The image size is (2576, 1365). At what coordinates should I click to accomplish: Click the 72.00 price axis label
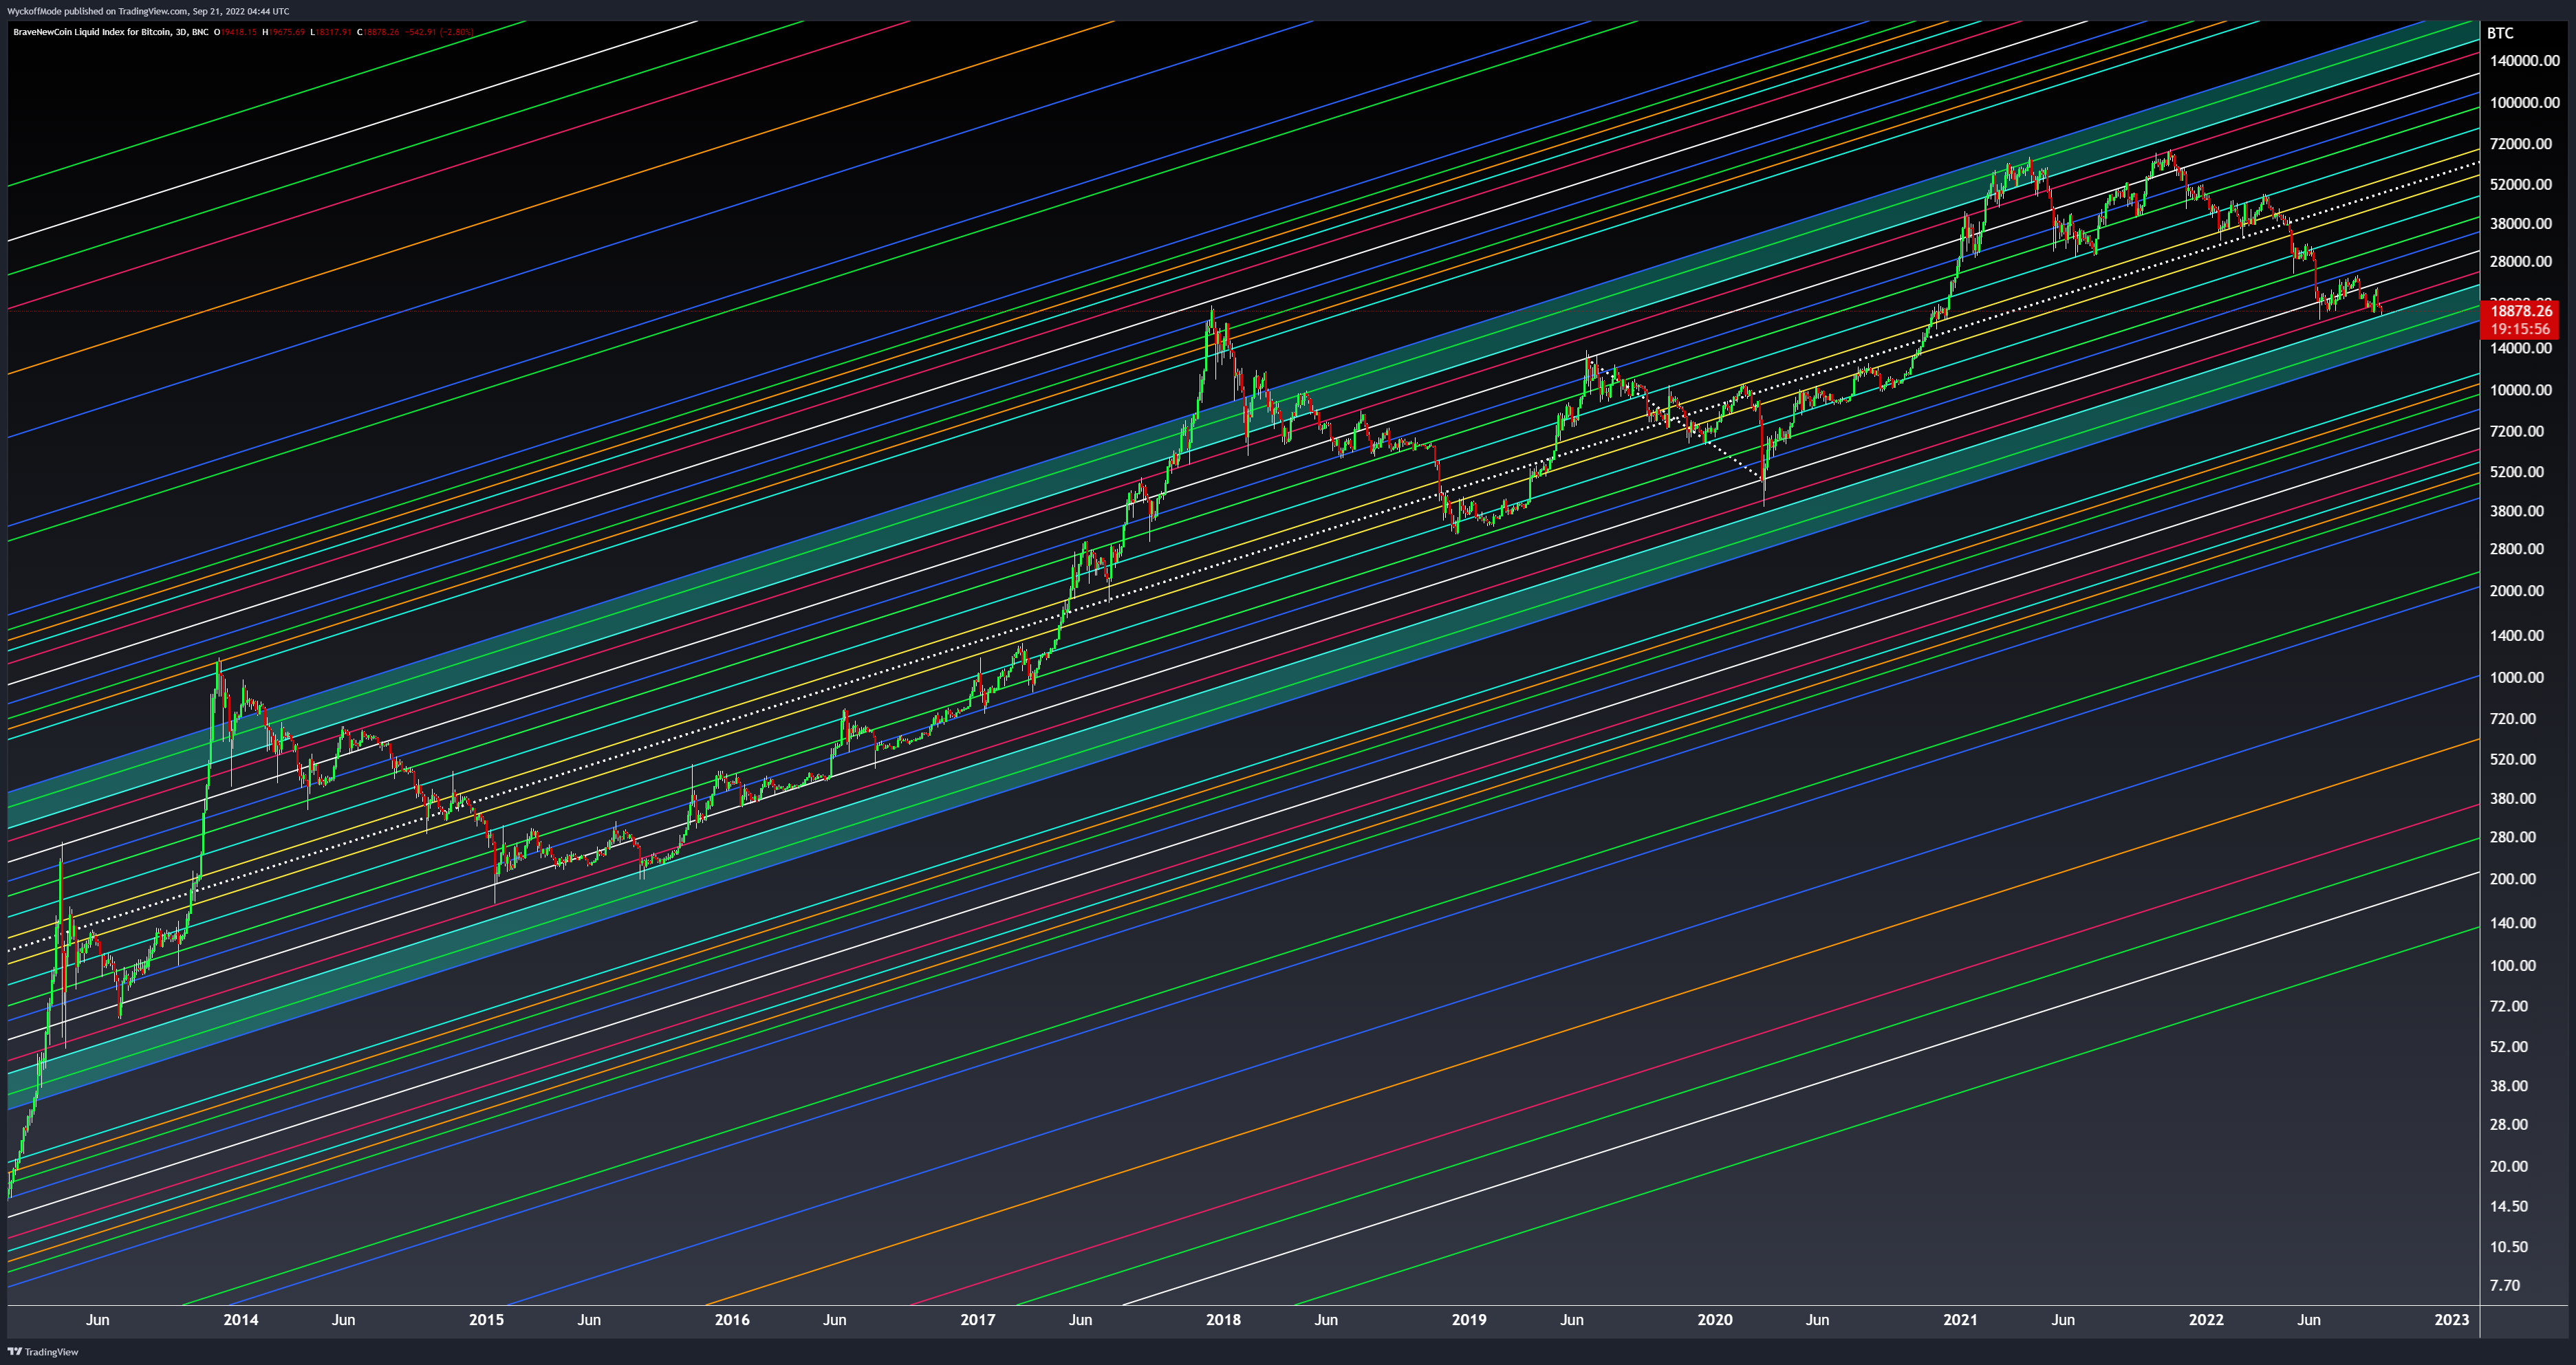(x=2509, y=1006)
